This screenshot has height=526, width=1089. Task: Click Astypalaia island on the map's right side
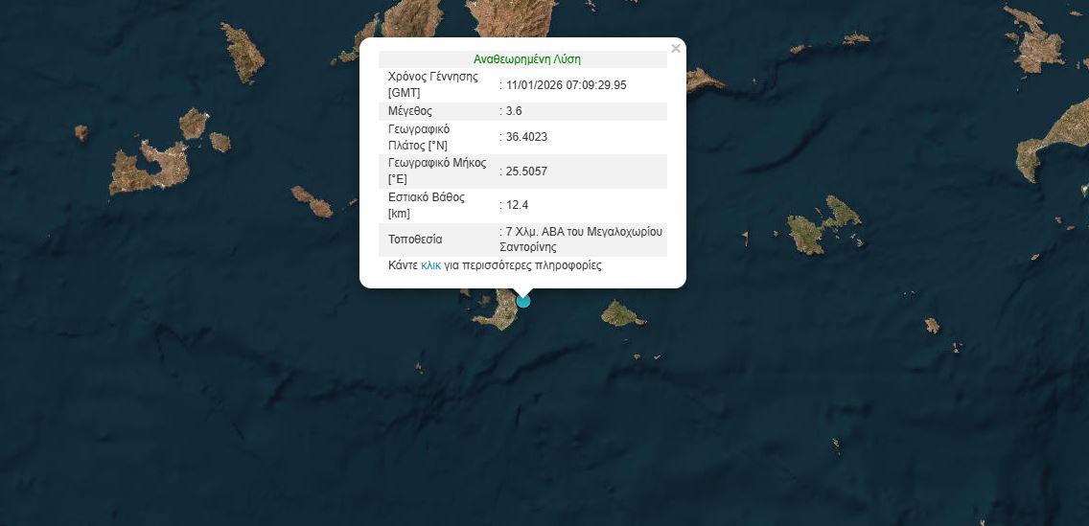pyautogui.click(x=821, y=227)
